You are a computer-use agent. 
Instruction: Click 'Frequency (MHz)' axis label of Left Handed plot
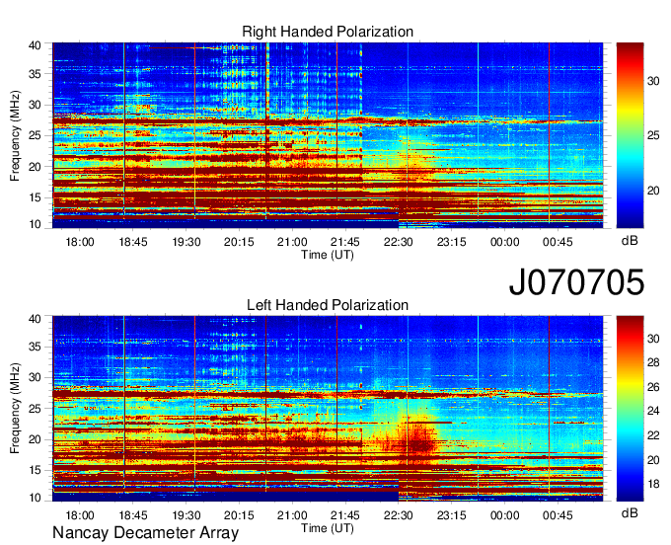click(15, 409)
